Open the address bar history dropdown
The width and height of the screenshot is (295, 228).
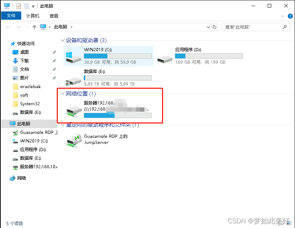coord(208,27)
